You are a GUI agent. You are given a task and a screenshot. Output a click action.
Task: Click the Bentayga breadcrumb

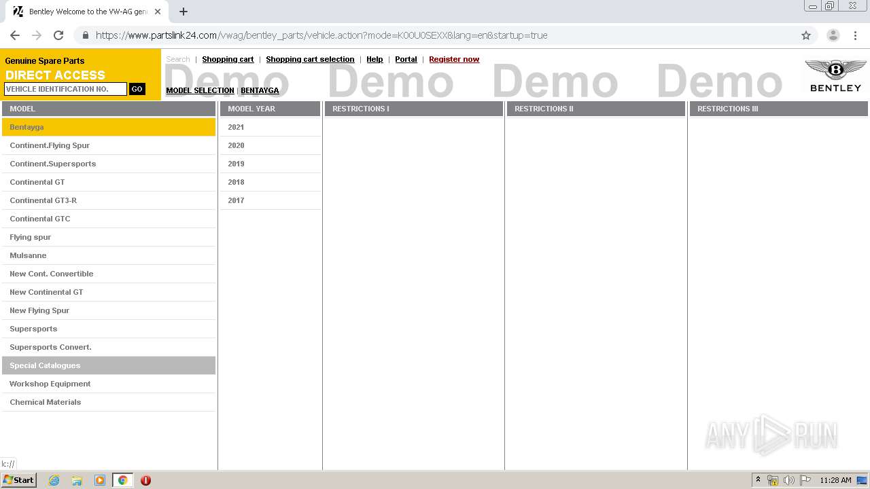[x=260, y=90]
